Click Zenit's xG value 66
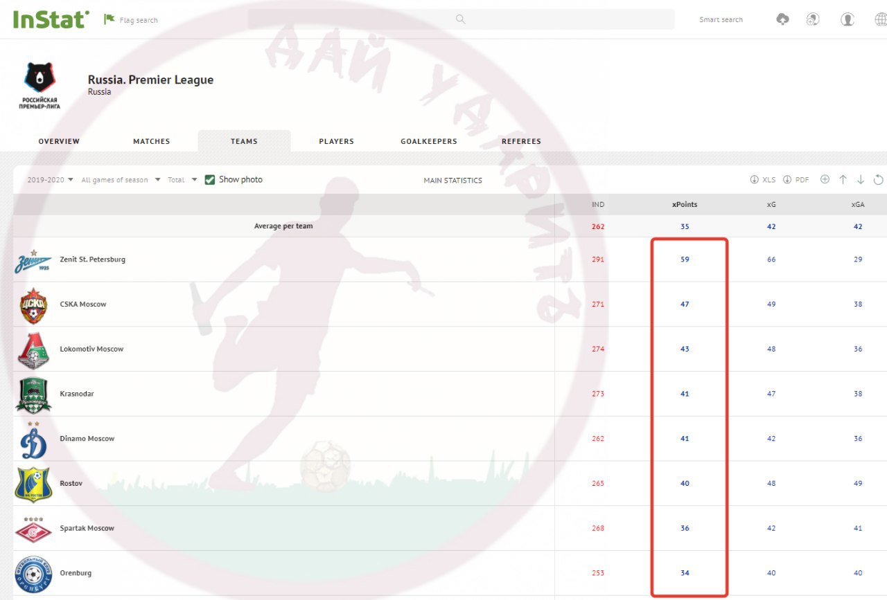The height and width of the screenshot is (600, 887). (771, 260)
